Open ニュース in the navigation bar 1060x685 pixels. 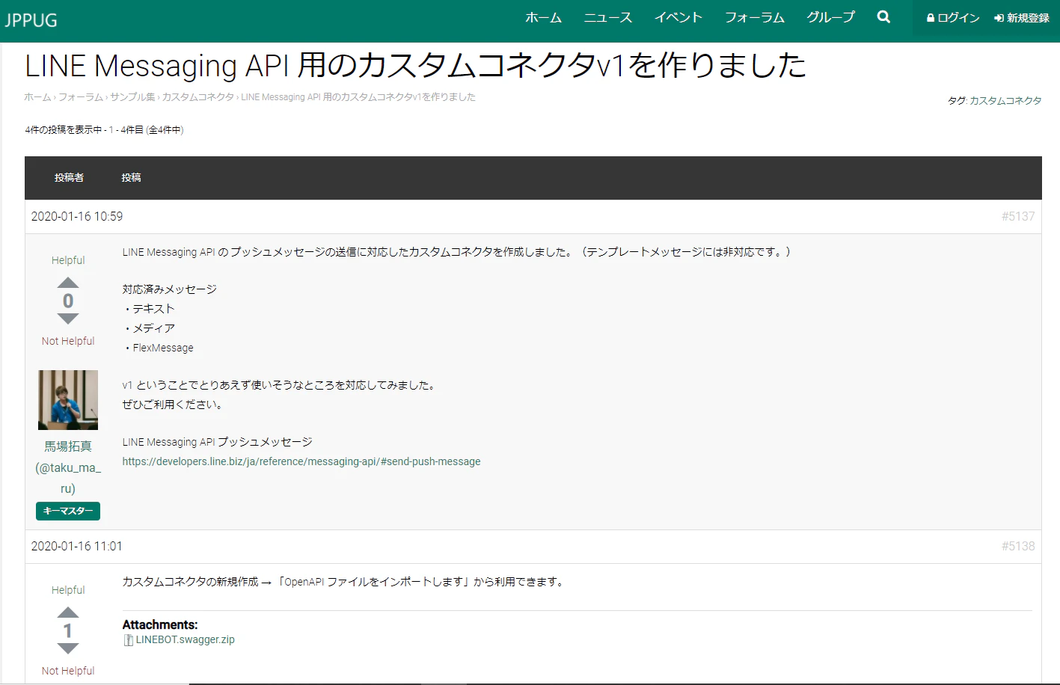click(x=607, y=17)
